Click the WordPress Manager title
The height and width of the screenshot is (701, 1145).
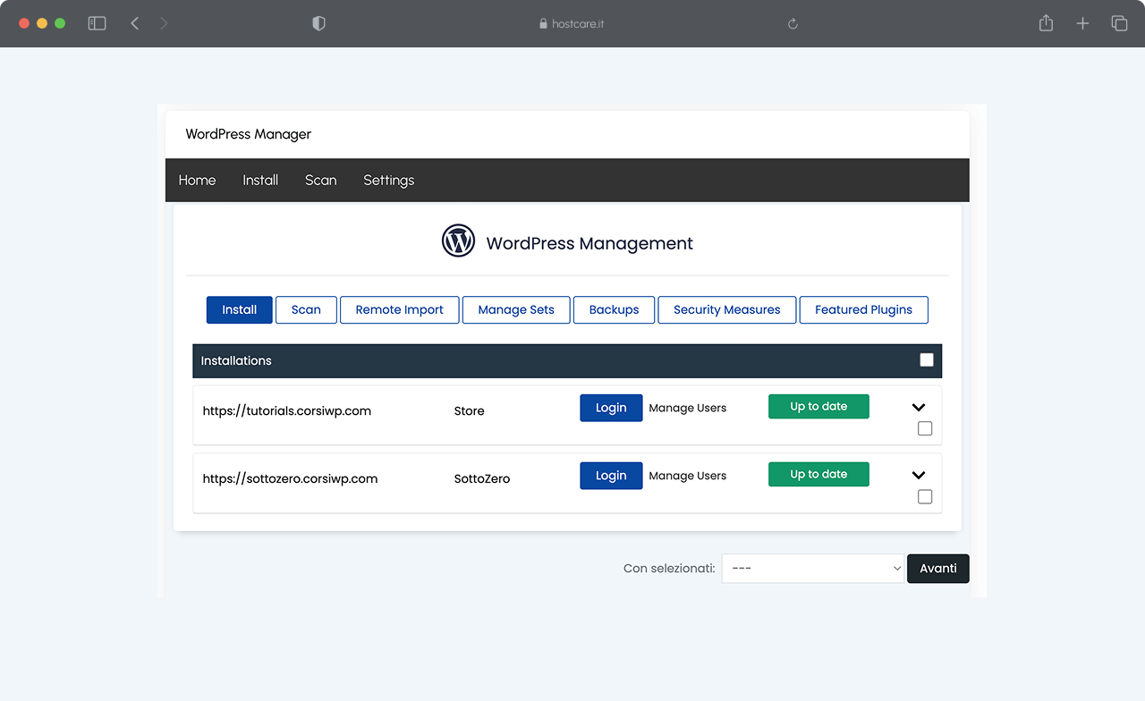(x=249, y=134)
